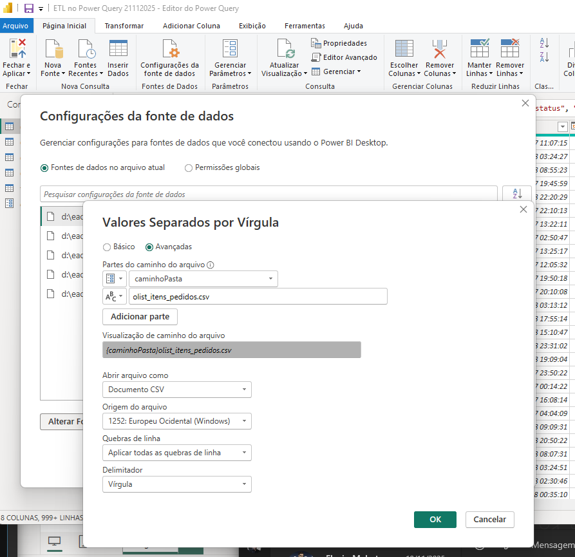Screen dimensions: 575x557
Task: Click the sort A-Z button beside search
Action: 517,194
